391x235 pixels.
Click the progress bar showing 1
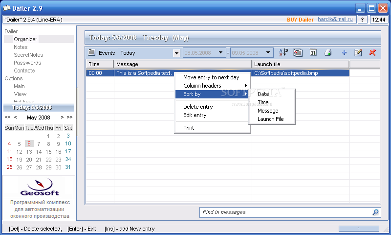click(359, 229)
